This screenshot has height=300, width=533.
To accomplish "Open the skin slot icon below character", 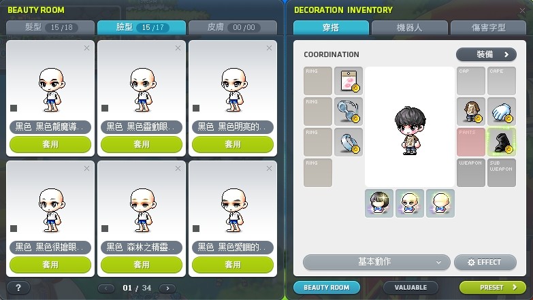I will point(440,203).
